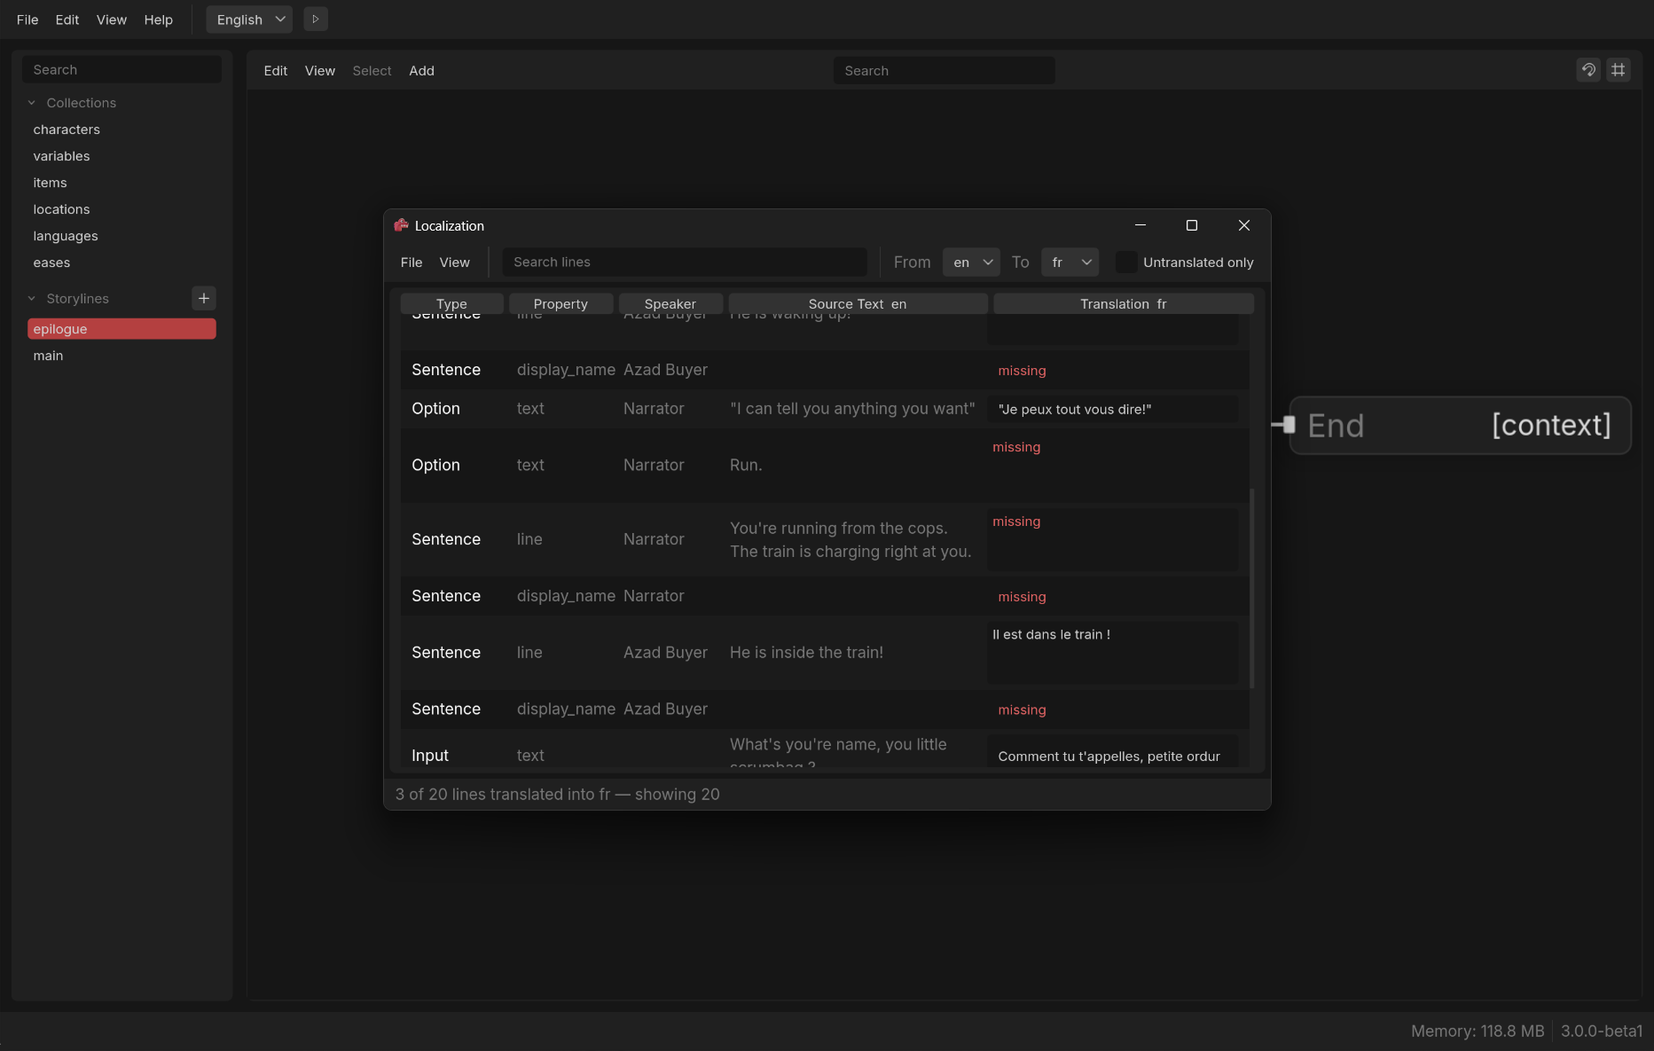This screenshot has height=1051, width=1654.
Task: Click the "What's you're name" source text
Action: [838, 754]
